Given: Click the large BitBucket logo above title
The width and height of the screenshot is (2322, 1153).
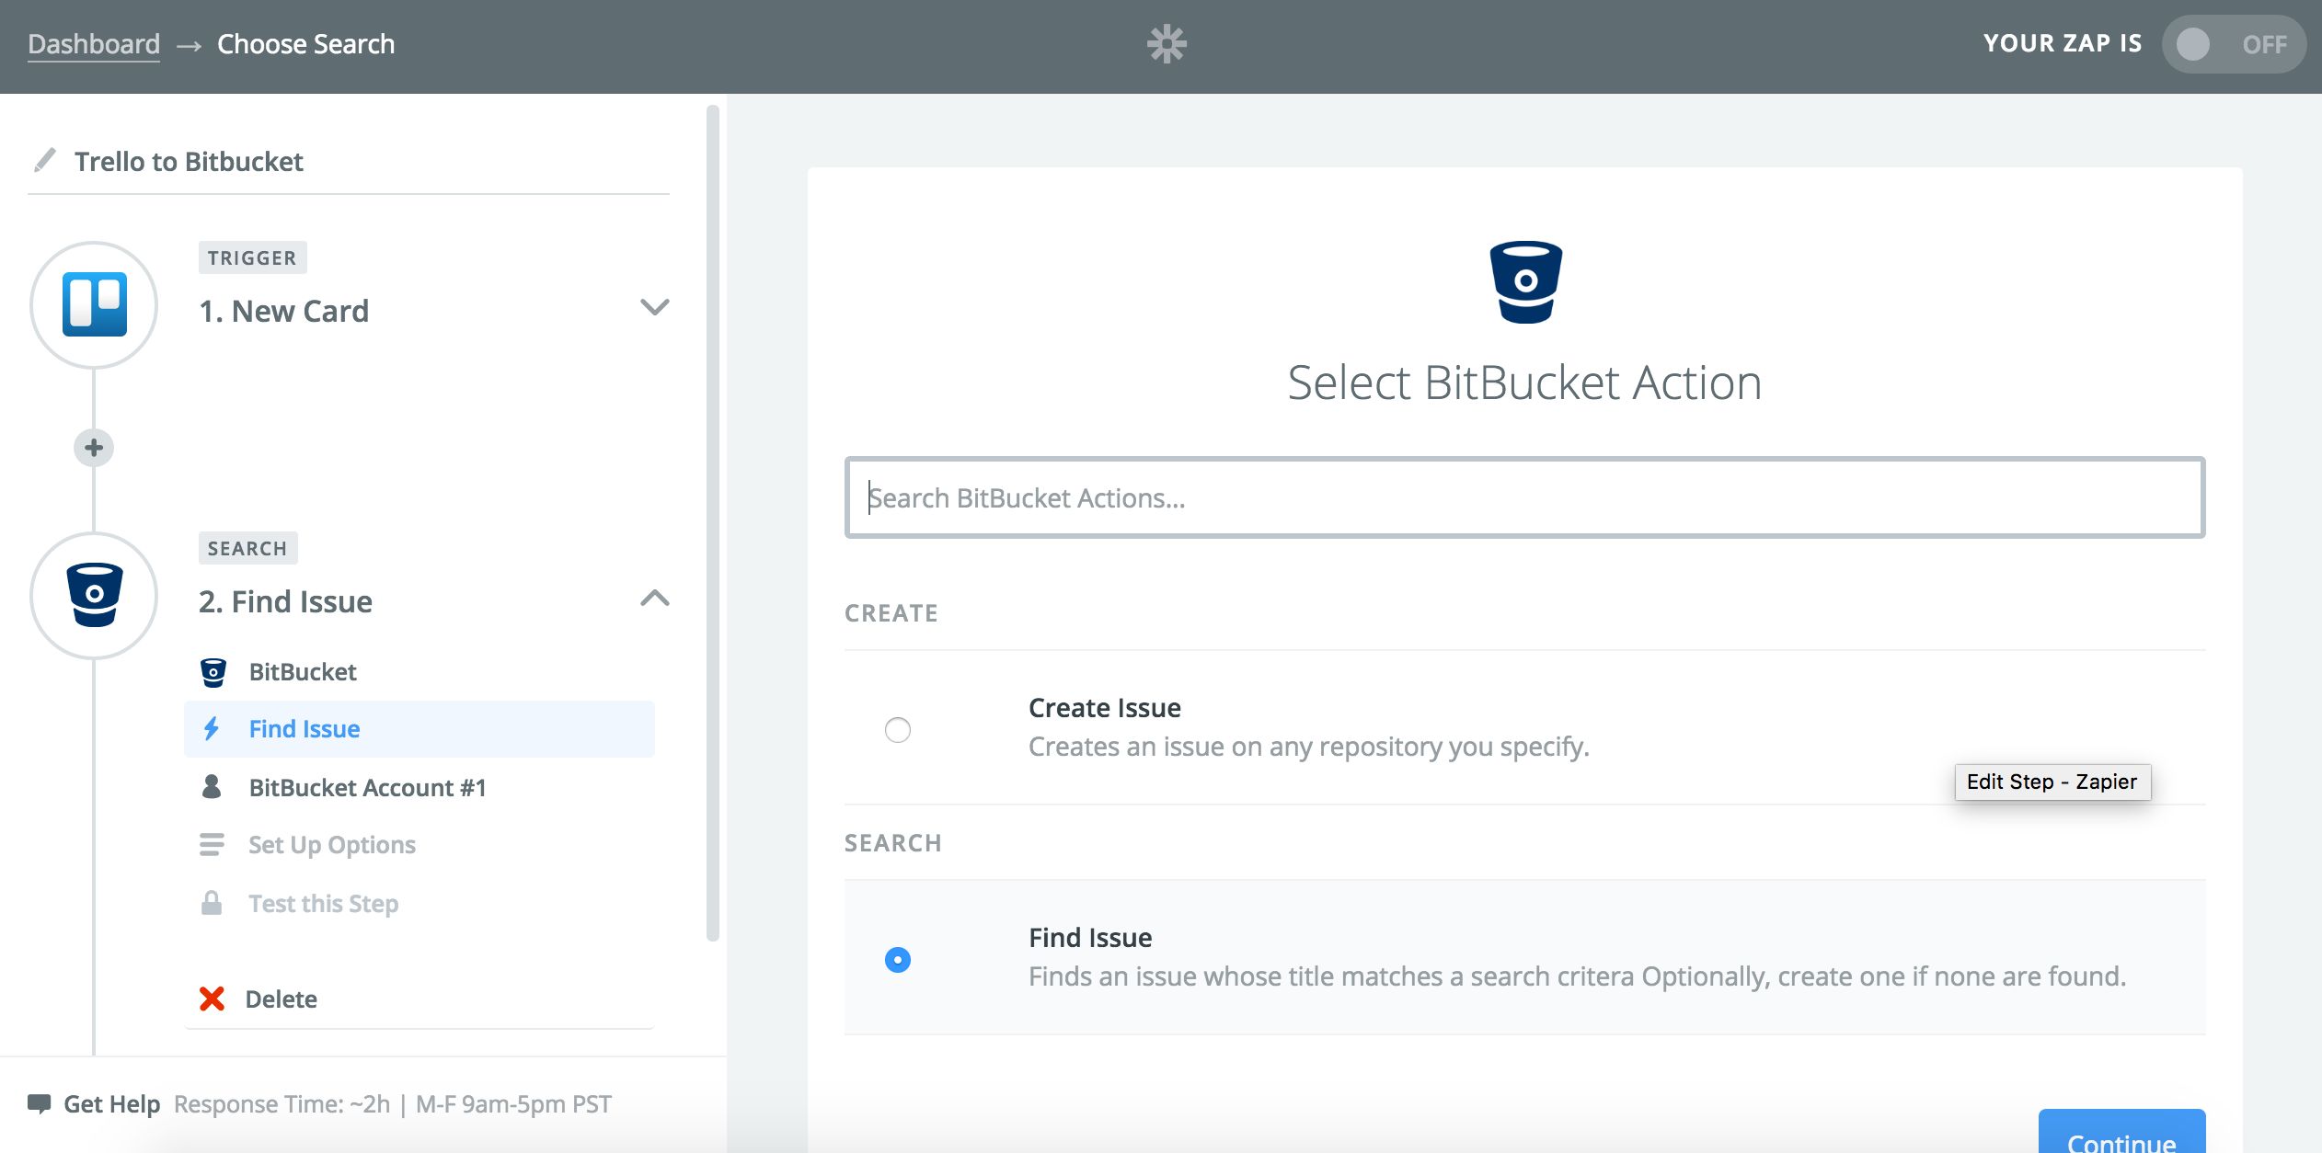Looking at the screenshot, I should [1525, 281].
